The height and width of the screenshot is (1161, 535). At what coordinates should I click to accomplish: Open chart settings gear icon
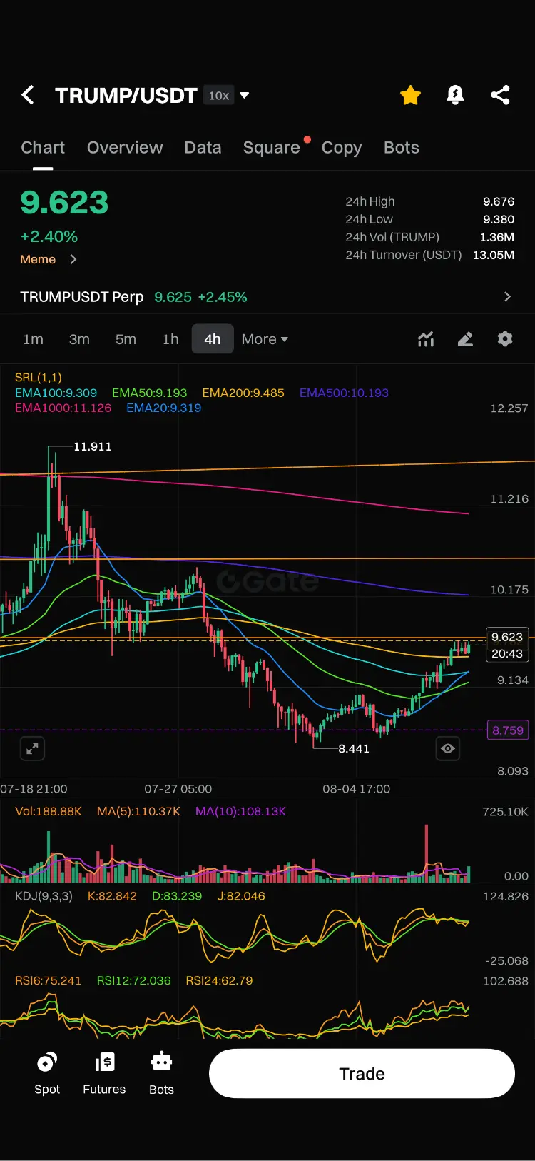tap(505, 339)
